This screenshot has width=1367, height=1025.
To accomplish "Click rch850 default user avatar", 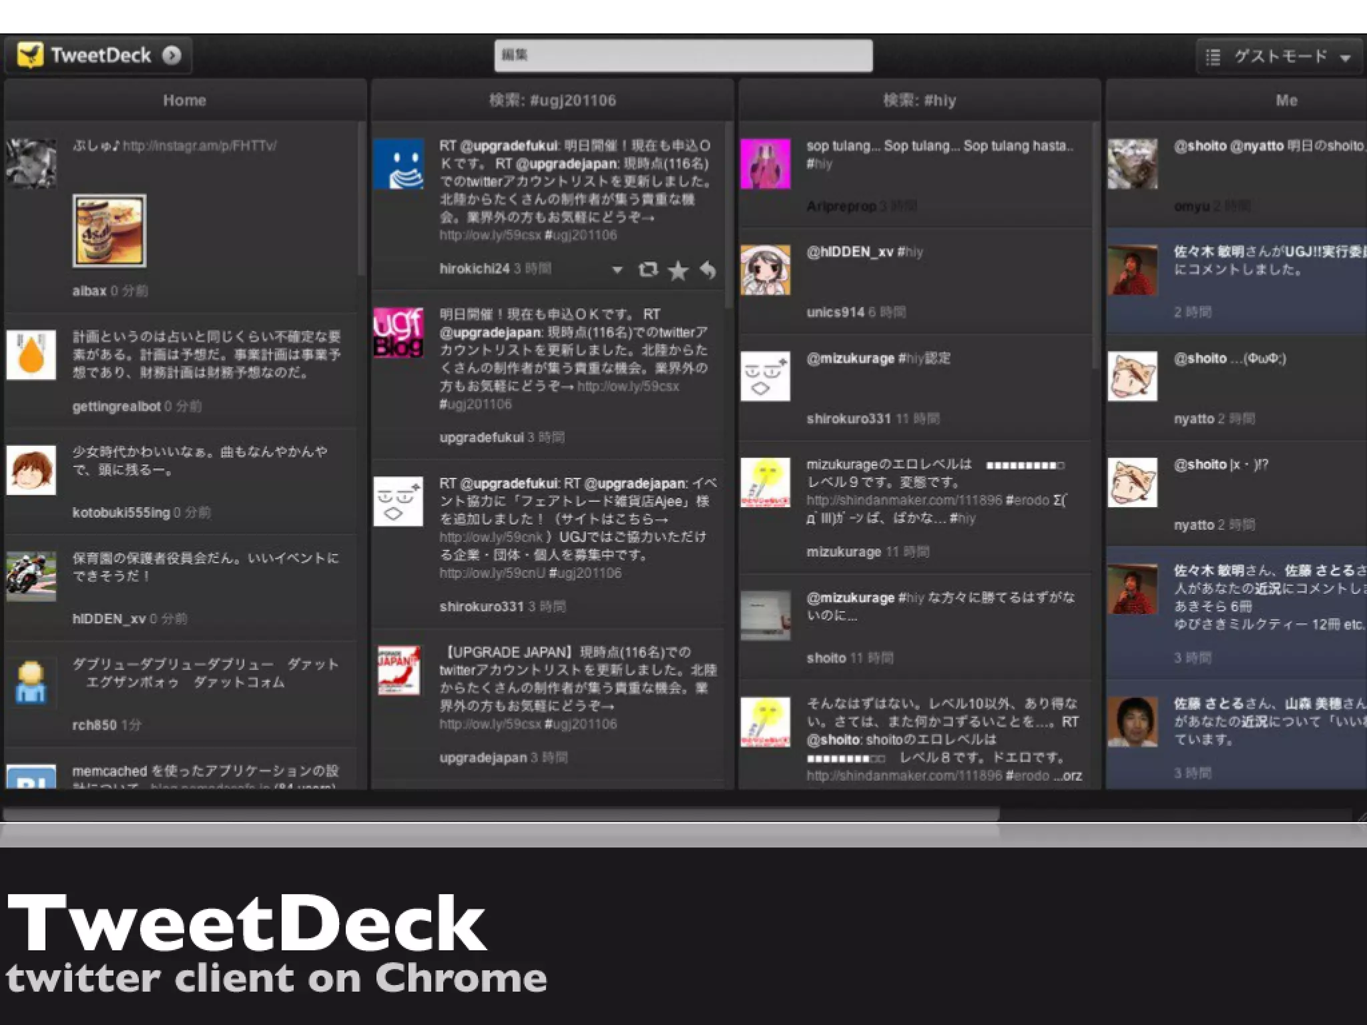I will click(x=31, y=683).
